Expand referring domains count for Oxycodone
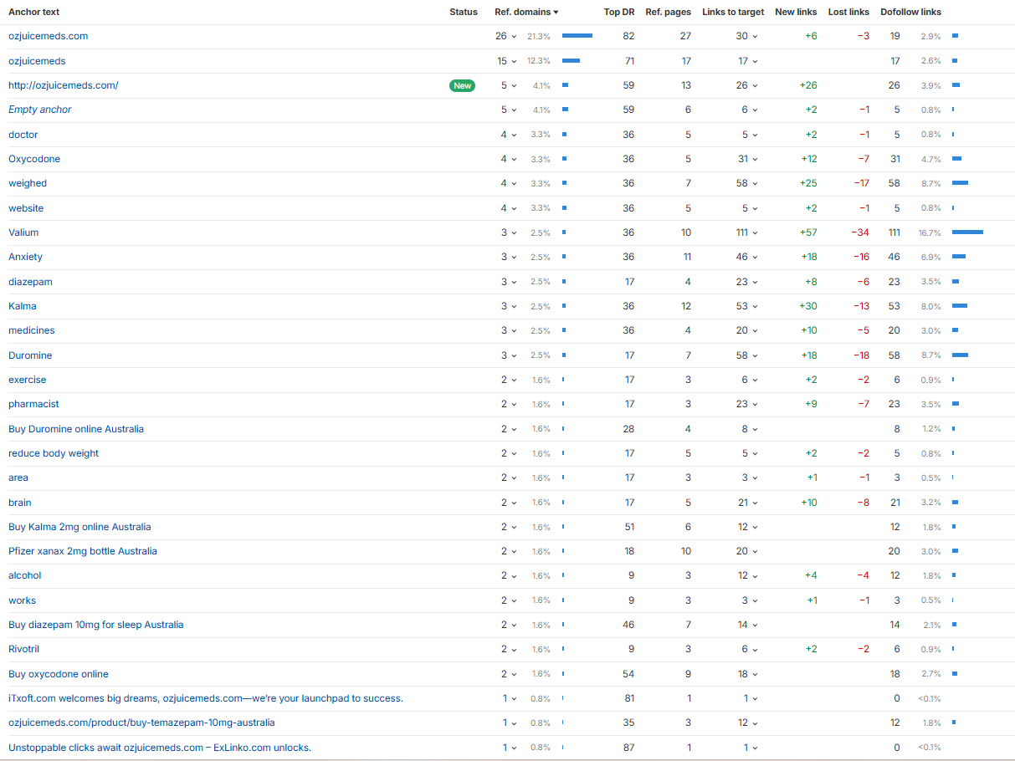Image resolution: width=1015 pixels, height=761 pixels. [508, 159]
